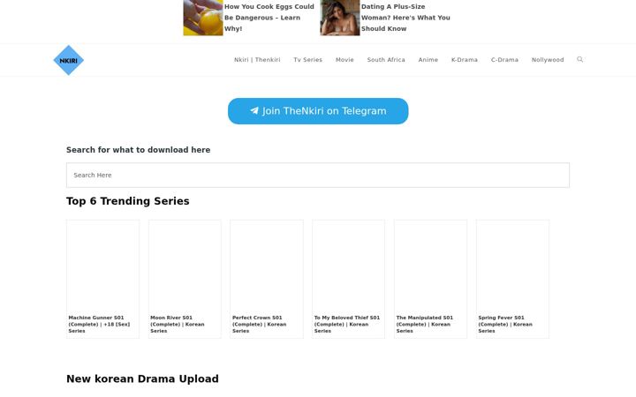Screen dimensions: 636x397
Task: Open the Movie menu item
Action: 344,60
